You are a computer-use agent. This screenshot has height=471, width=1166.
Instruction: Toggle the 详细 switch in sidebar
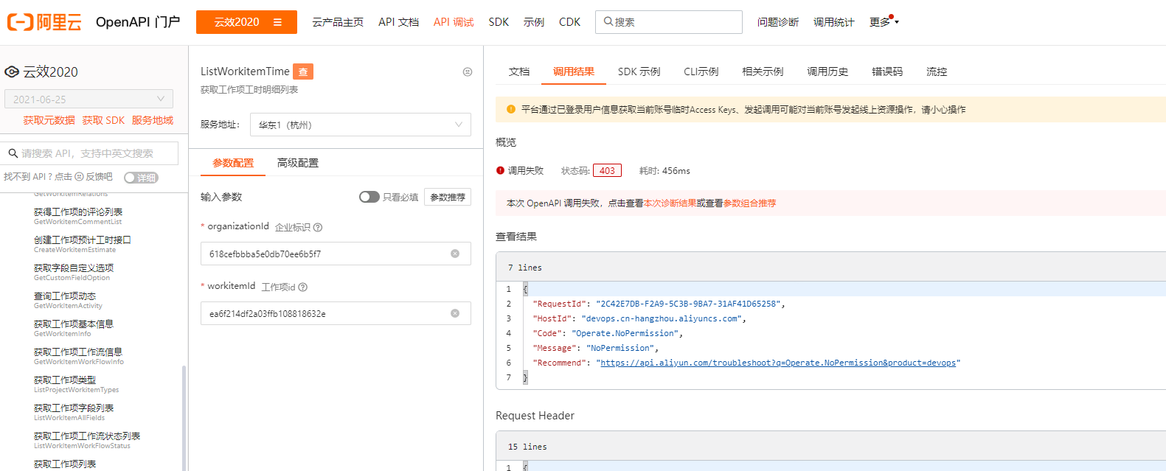tap(141, 178)
